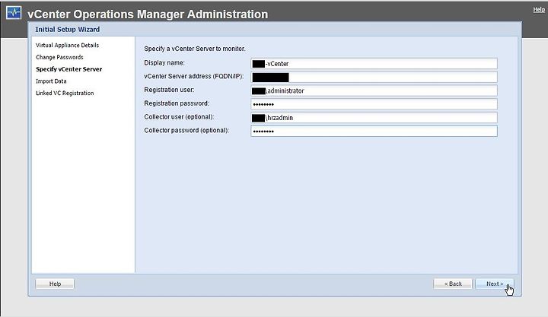Click the Initial Setup Wizard title

pos(68,30)
